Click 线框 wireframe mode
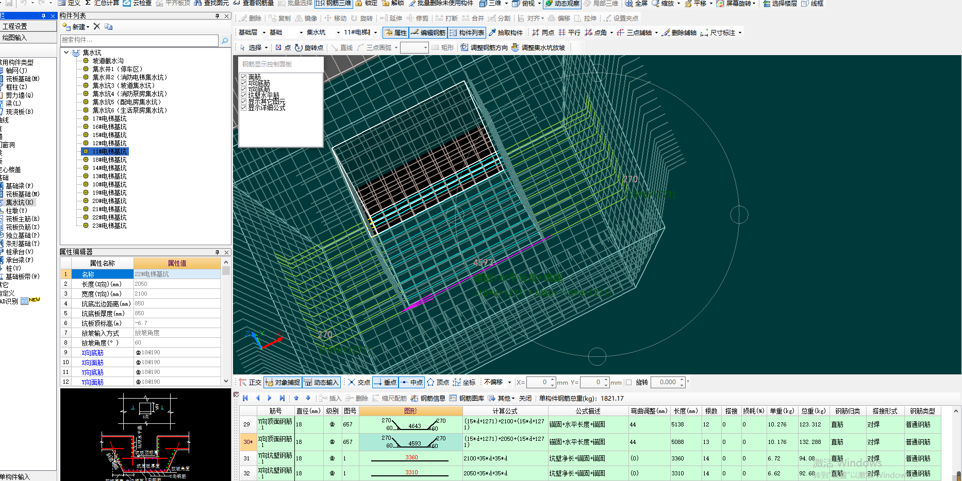 coord(812,3)
